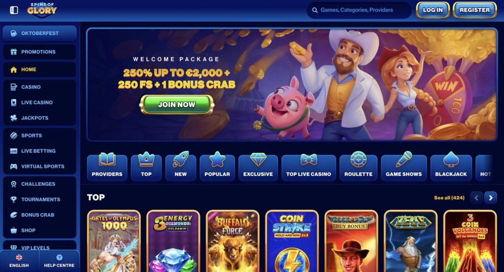Focus the Games, Categories, Providers search field

(359, 10)
